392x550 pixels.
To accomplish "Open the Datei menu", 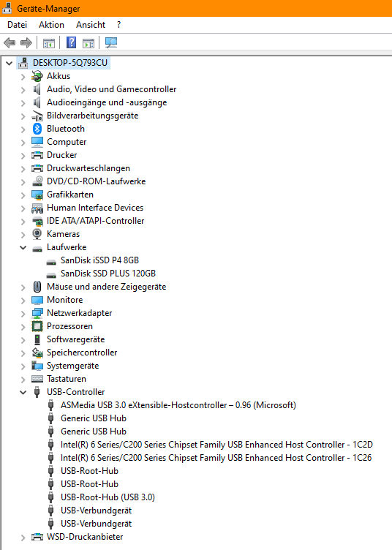I will (17, 25).
